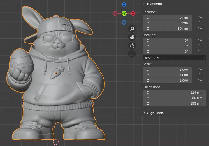The height and width of the screenshot is (146, 209).
Task: Expand the Align Tools panel
Action: click(144, 113)
